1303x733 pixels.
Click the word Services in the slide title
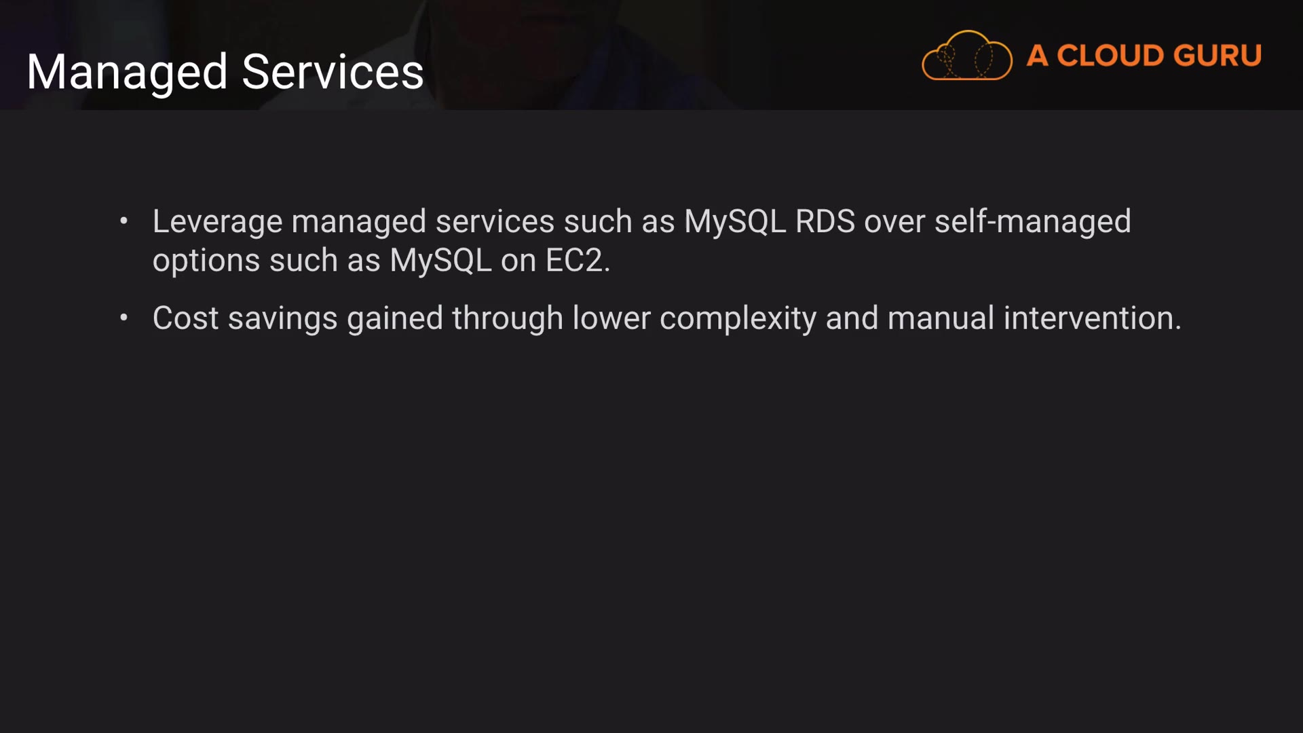(333, 73)
